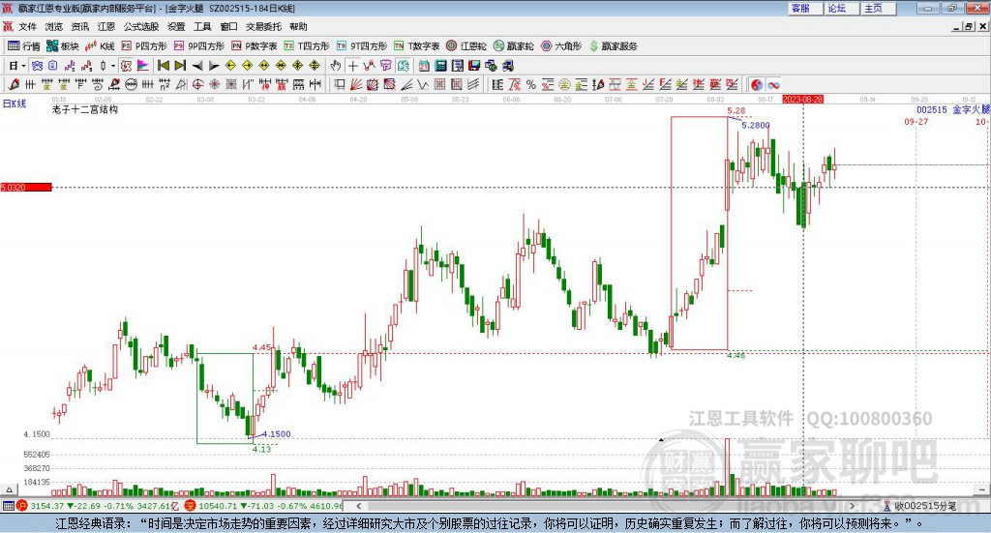Open the 帮助 menu
This screenshot has height=533, width=991.
(298, 26)
